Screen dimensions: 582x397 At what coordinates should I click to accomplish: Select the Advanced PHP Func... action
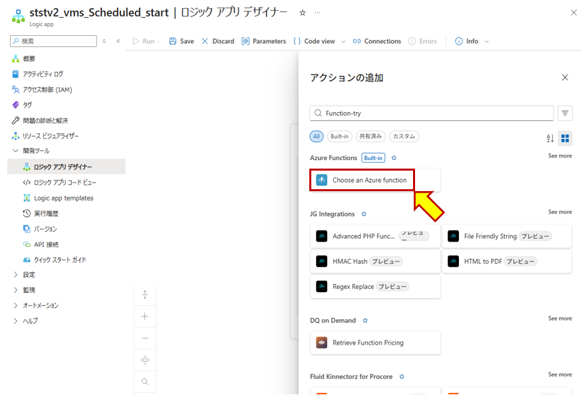[x=375, y=236]
